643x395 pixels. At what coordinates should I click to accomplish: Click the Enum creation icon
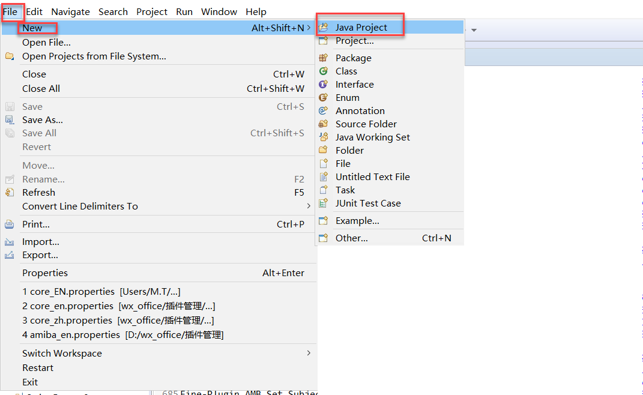[x=324, y=97]
